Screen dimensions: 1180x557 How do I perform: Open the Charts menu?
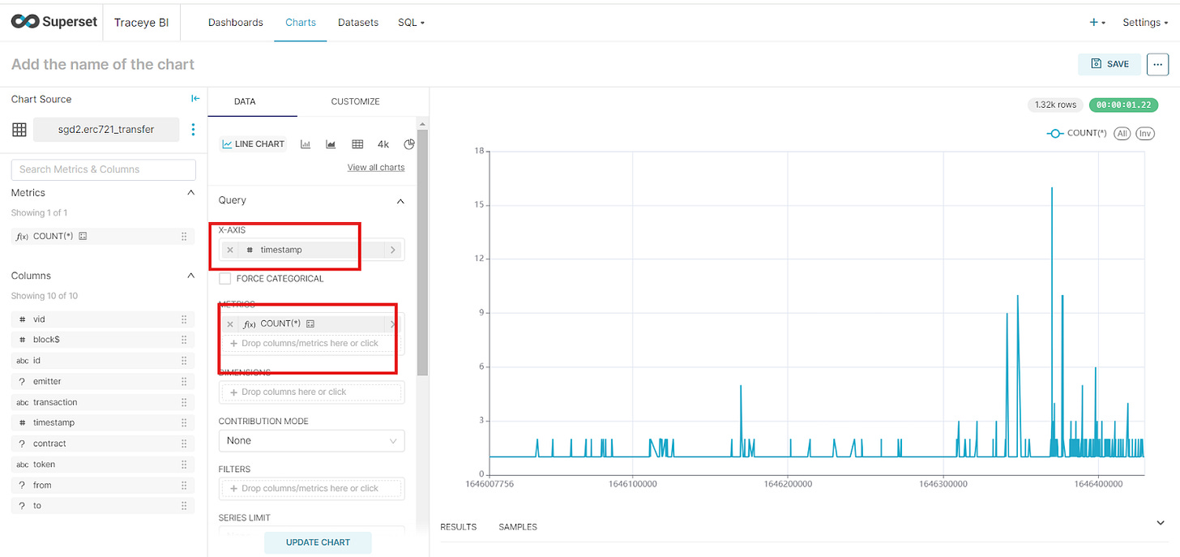(301, 23)
